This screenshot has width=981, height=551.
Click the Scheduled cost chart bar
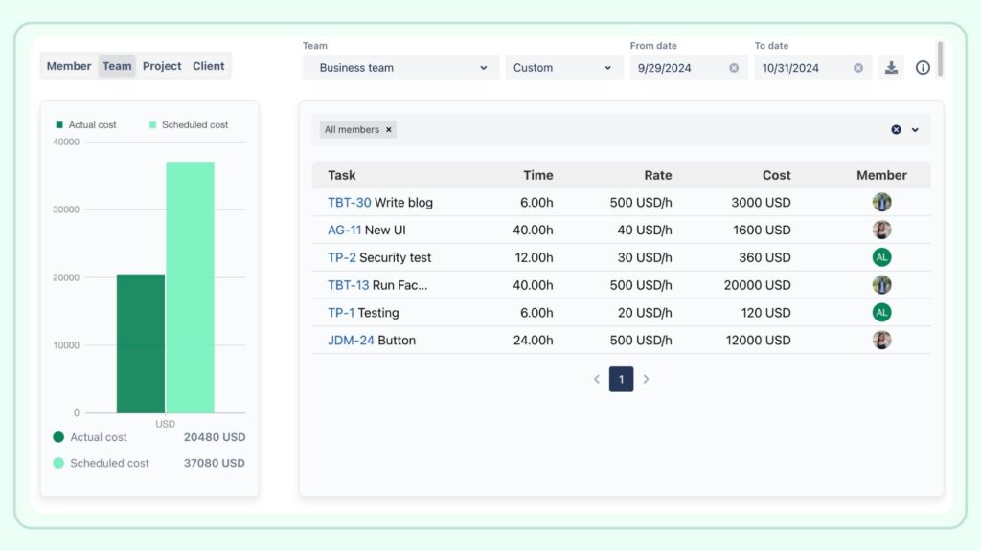point(190,287)
